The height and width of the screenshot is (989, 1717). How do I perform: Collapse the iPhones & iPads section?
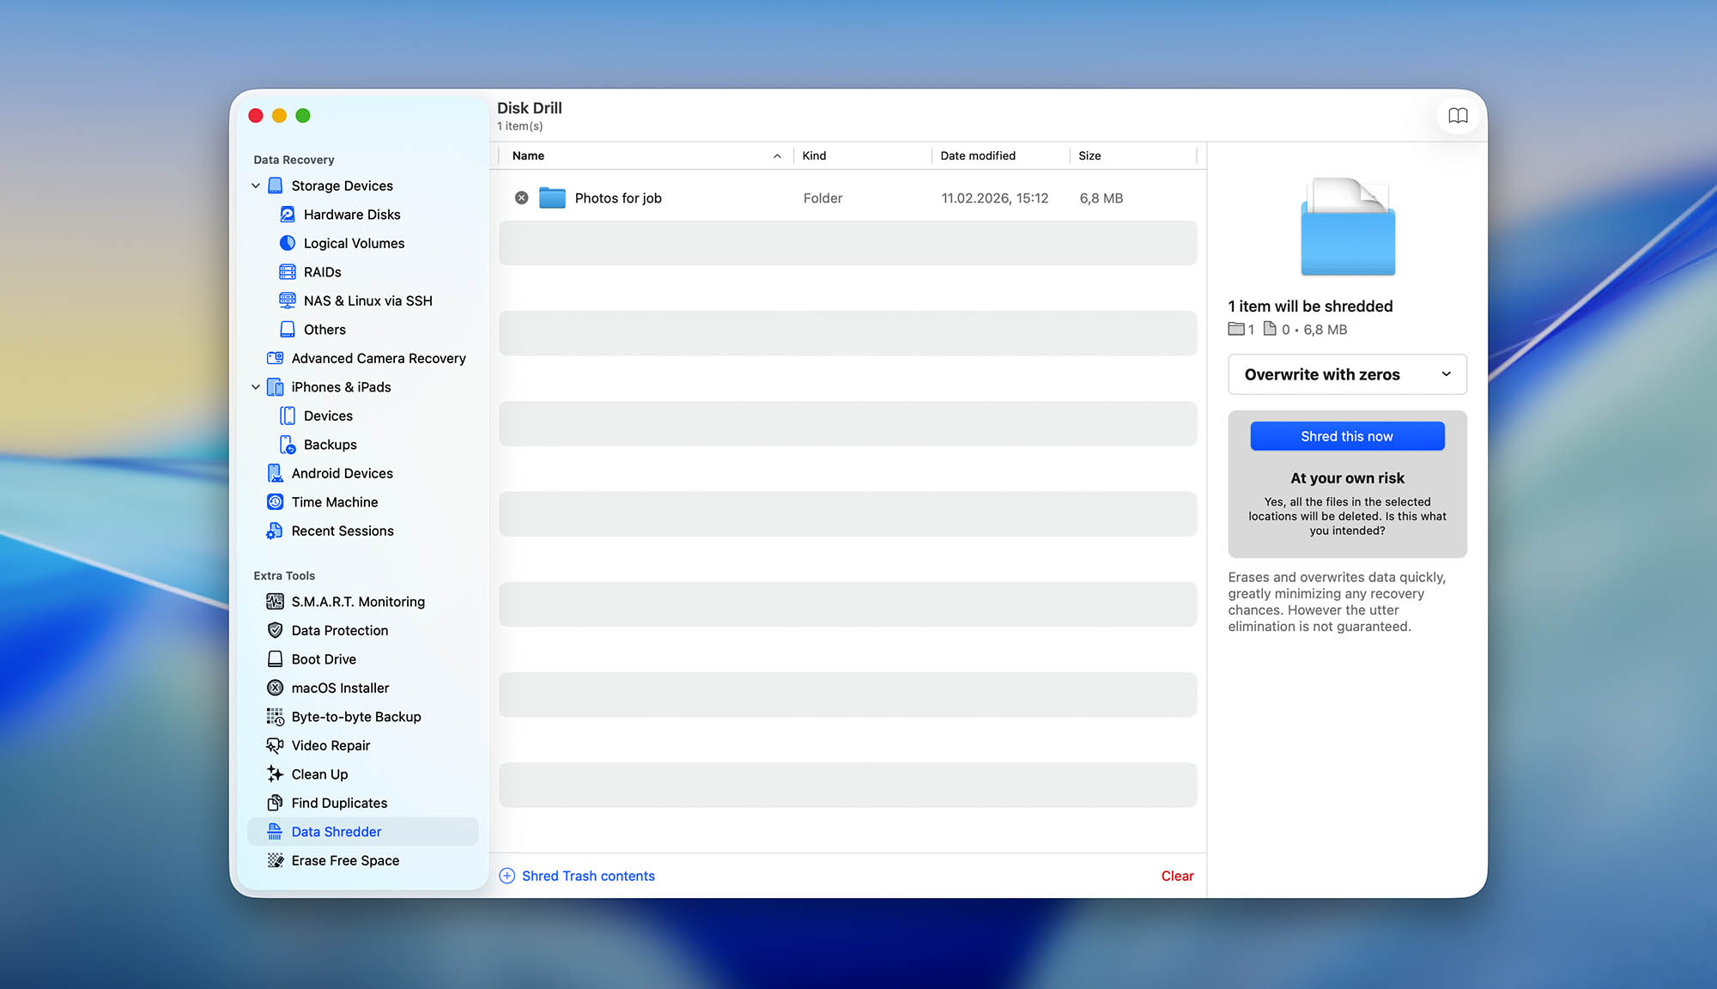tap(256, 387)
